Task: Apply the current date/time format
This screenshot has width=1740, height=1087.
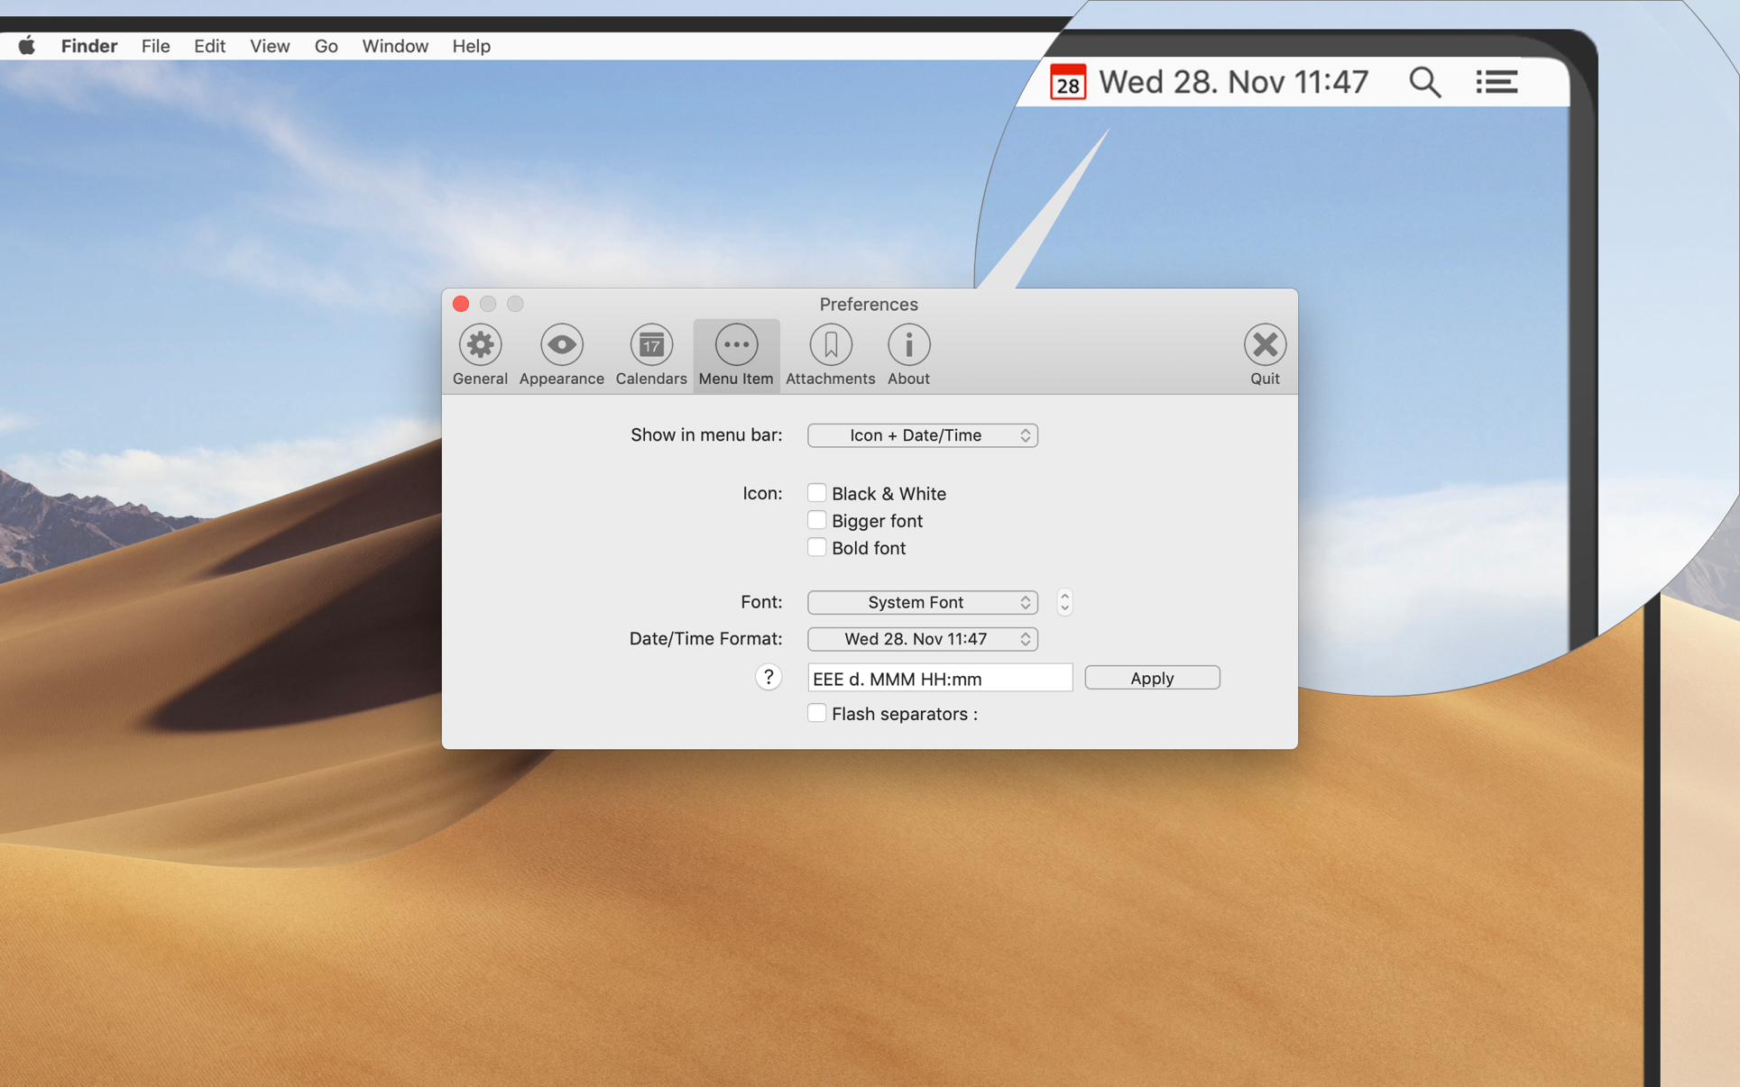Action: [1151, 676]
